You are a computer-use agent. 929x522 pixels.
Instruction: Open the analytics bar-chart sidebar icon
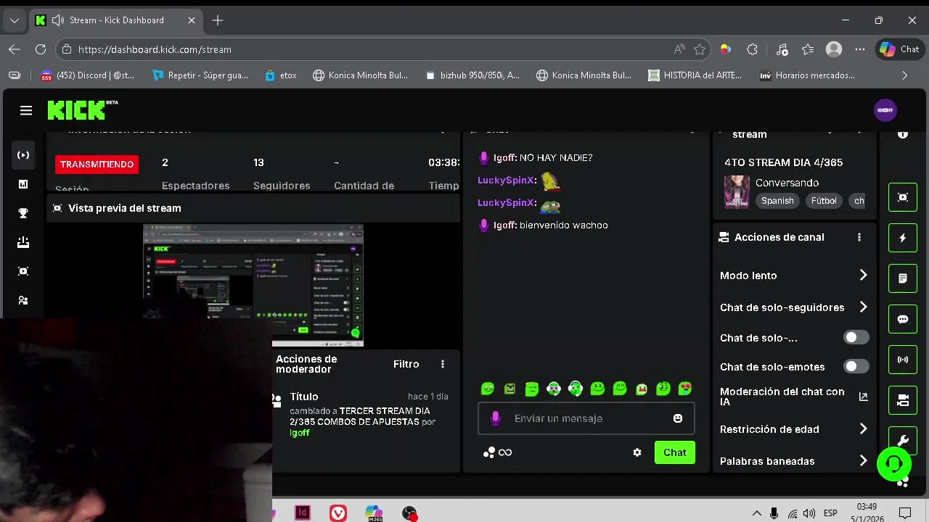pyautogui.click(x=23, y=184)
